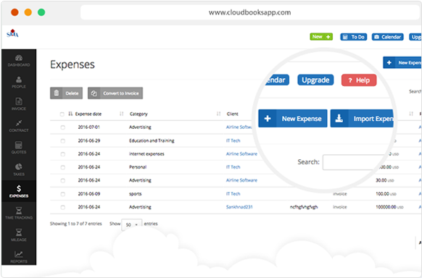Open Airline Software link in Internet expenses row

pos(241,154)
